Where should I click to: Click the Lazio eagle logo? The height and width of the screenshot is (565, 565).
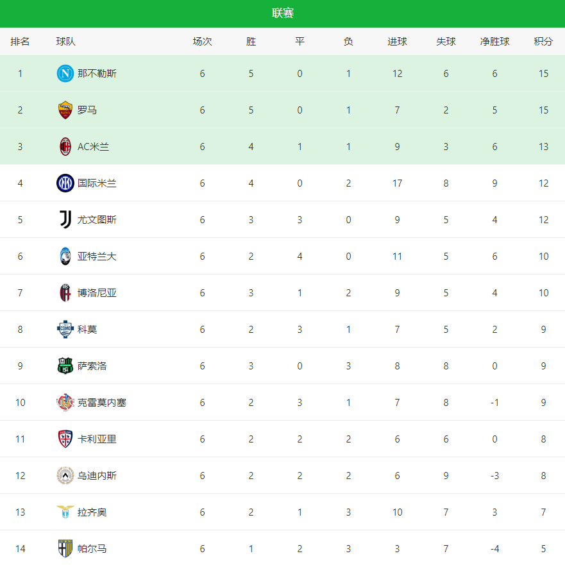pos(65,512)
